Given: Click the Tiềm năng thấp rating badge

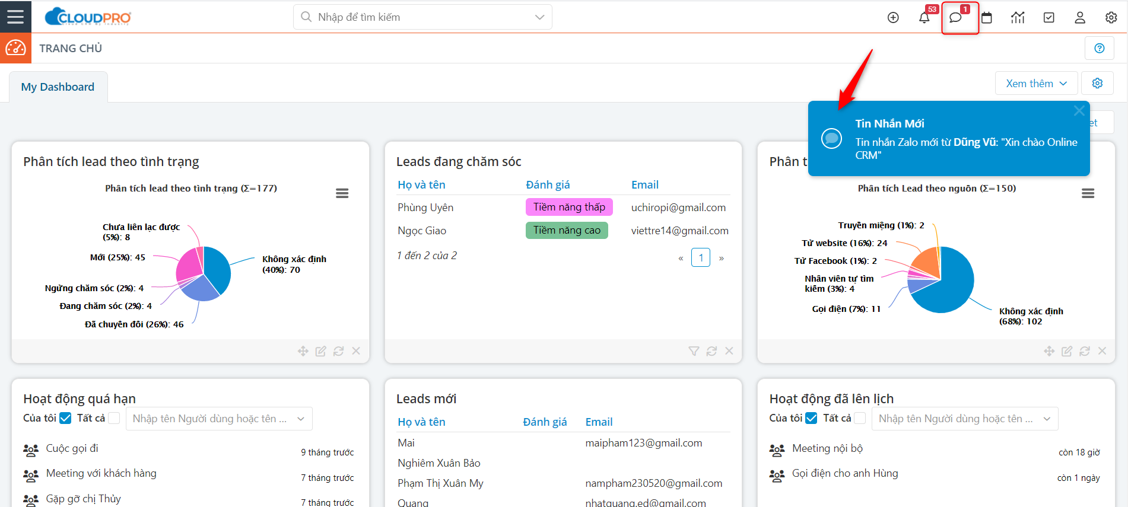Looking at the screenshot, I should 569,207.
